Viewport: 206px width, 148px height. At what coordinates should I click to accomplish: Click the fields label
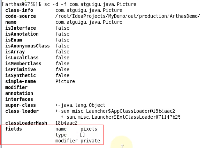[x=14, y=129]
